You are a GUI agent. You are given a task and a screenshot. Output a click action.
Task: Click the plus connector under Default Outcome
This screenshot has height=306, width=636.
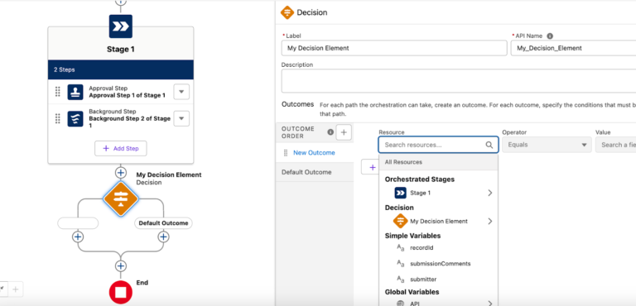click(x=163, y=237)
